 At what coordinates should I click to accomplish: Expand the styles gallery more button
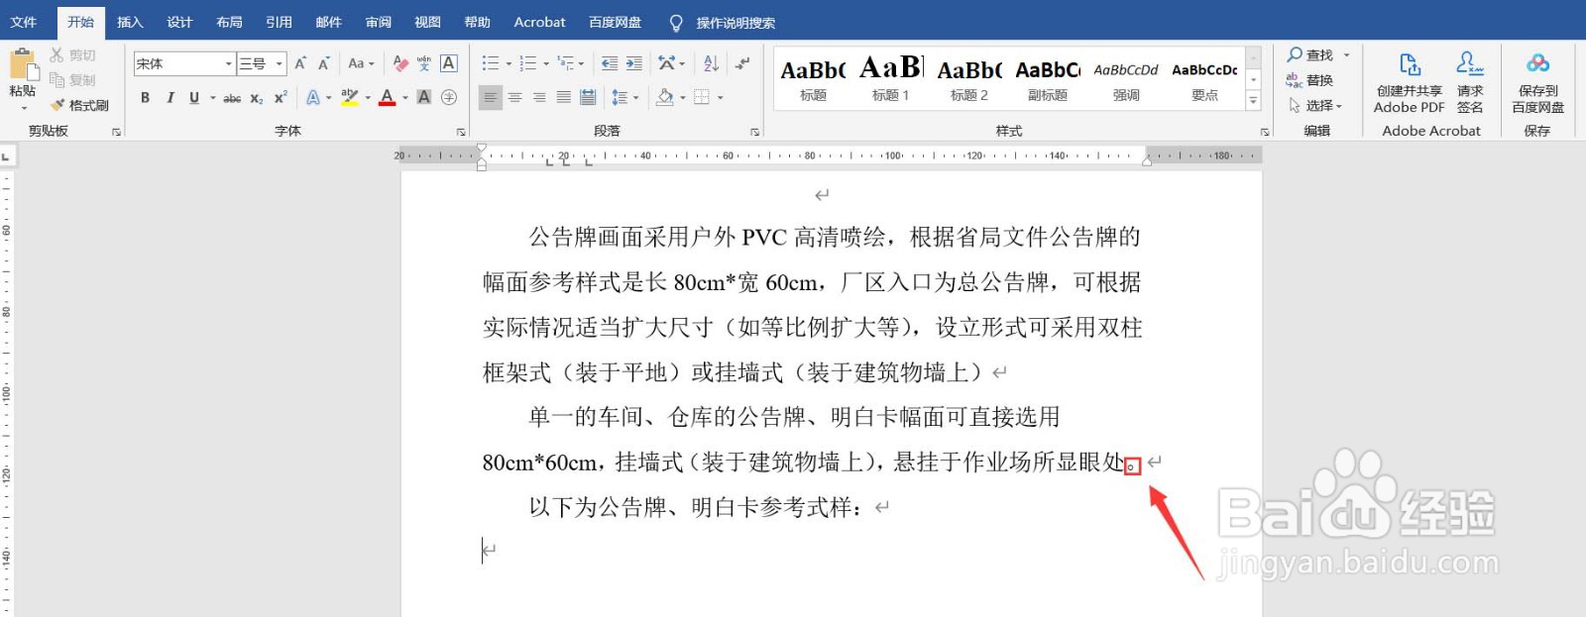pyautogui.click(x=1253, y=100)
